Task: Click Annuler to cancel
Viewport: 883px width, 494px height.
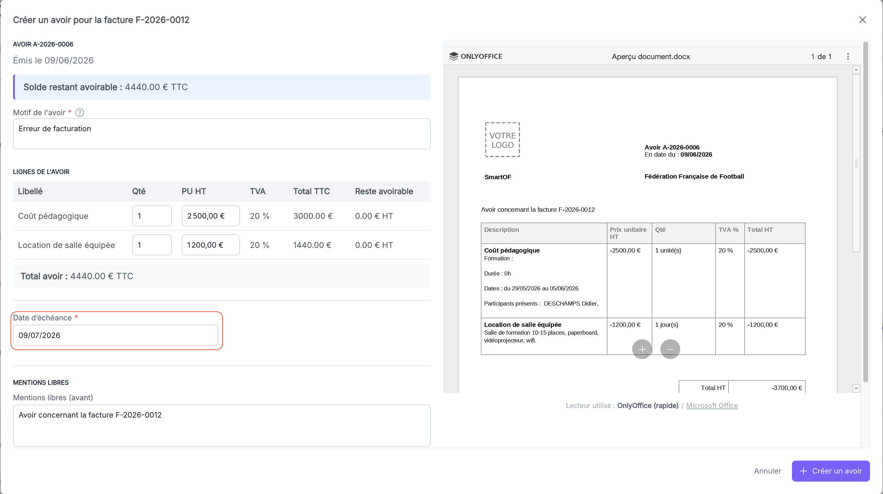Action: (768, 471)
